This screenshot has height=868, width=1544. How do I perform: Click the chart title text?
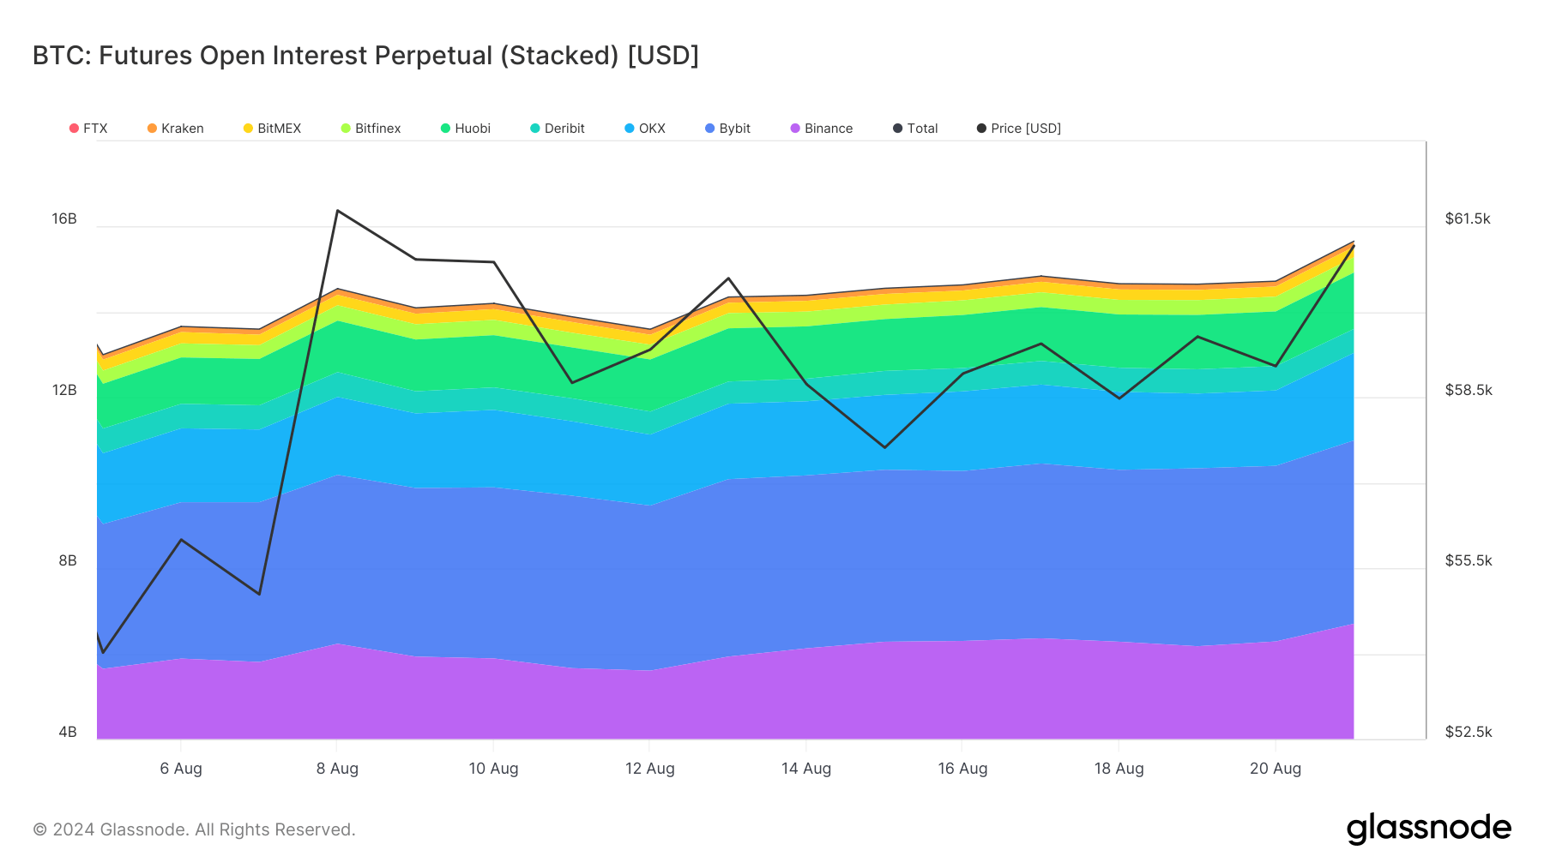(365, 56)
